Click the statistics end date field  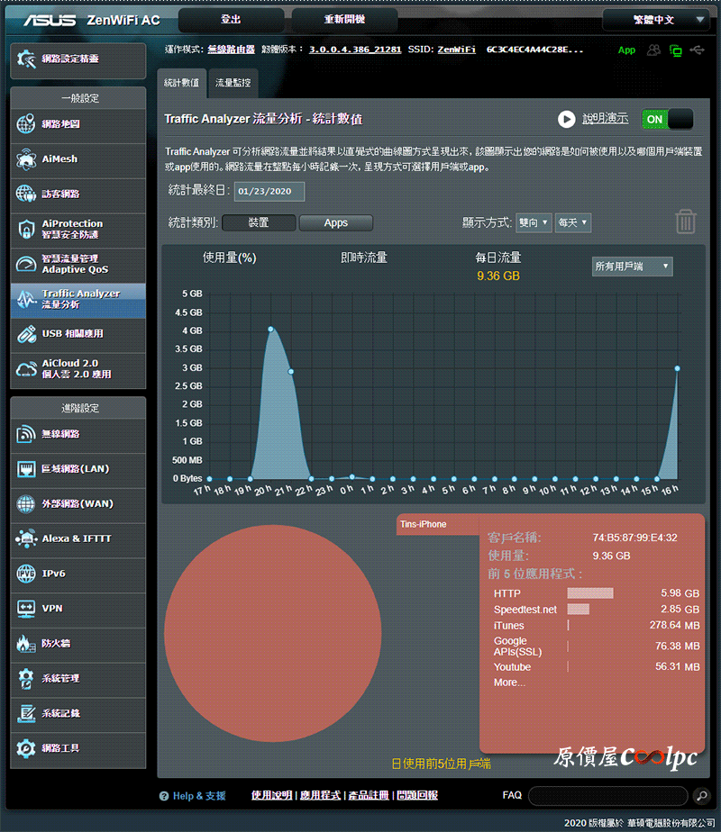tap(269, 192)
